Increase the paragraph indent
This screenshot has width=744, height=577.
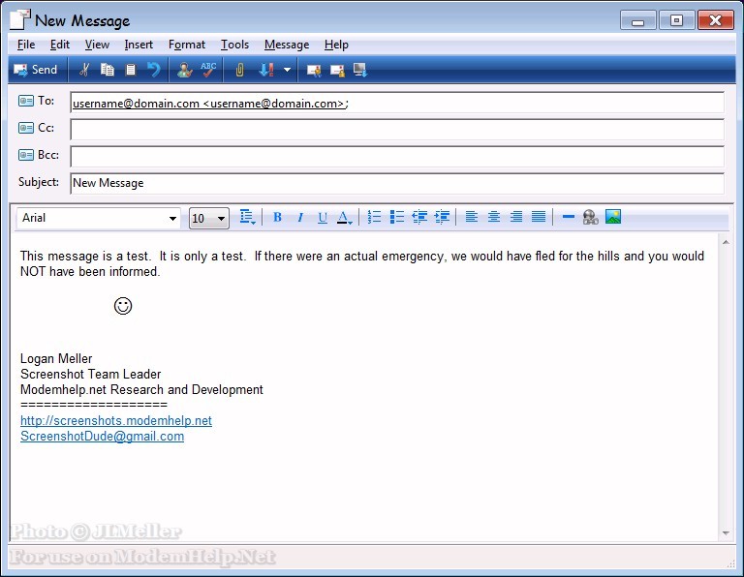(x=442, y=217)
